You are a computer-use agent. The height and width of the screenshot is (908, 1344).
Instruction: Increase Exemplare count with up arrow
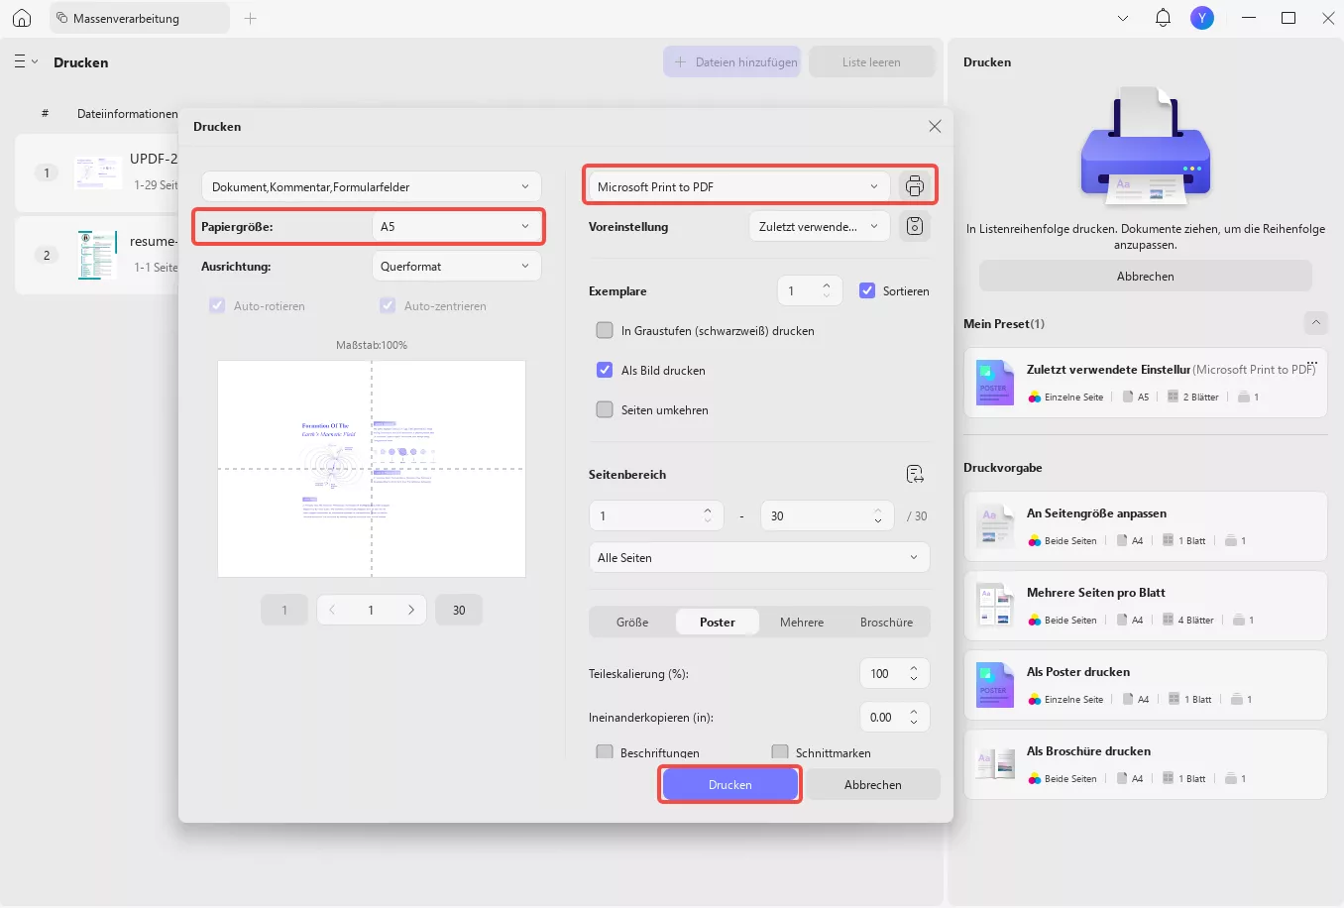(x=827, y=285)
